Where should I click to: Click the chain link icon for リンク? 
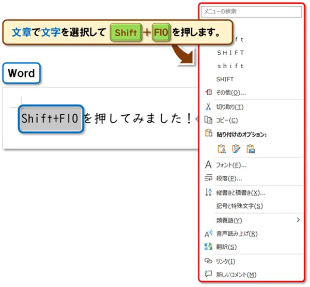[x=209, y=262]
